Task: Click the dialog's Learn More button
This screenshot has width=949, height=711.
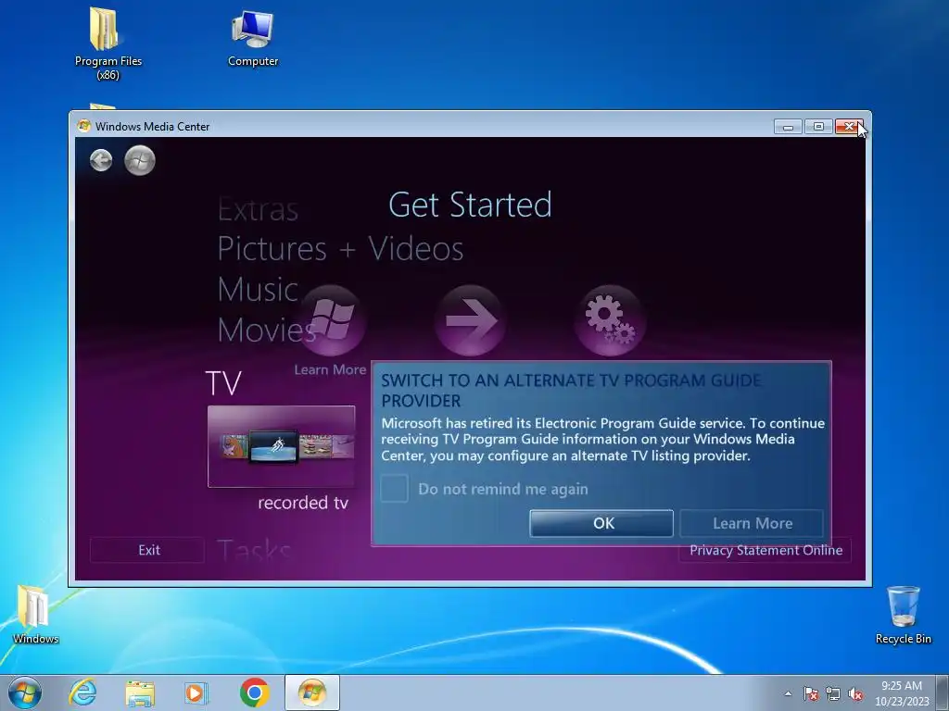Action: [x=752, y=523]
